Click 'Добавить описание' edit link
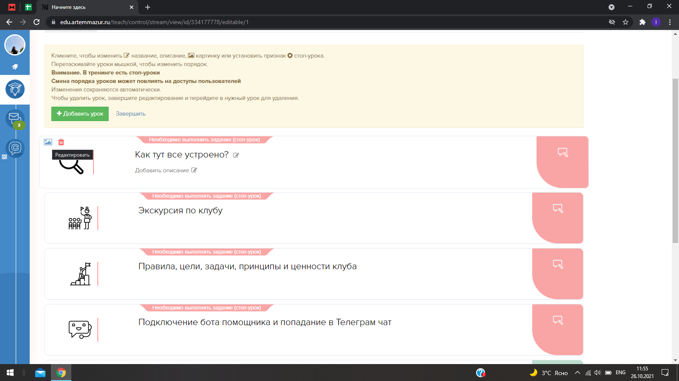Image resolution: width=679 pixels, height=381 pixels. 166,170
